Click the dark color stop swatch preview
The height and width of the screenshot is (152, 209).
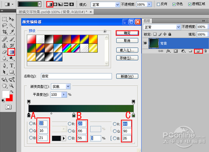point(56,138)
